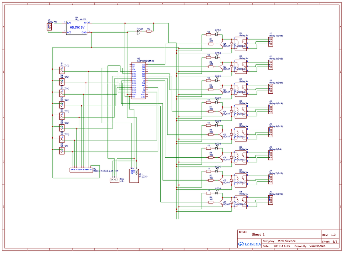
Task: Select the S8 (D4) switch connector
Action: 62,150
